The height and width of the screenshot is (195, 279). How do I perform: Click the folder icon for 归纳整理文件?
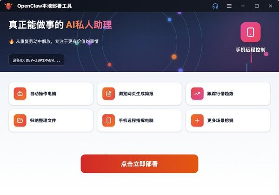[20, 120]
